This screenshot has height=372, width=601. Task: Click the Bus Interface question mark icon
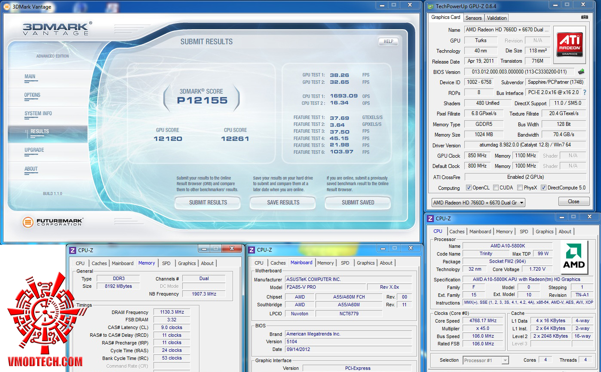click(585, 92)
